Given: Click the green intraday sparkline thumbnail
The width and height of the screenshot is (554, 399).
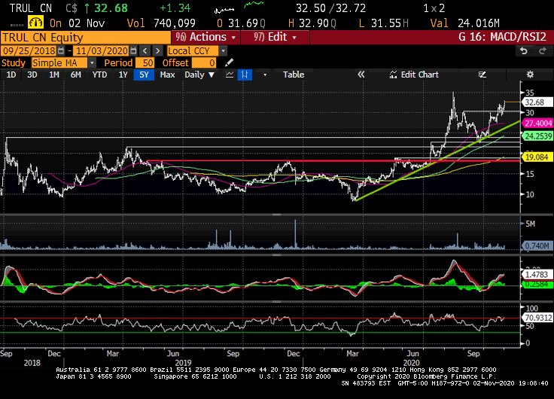Looking at the screenshot, I should pyautogui.click(x=254, y=5).
